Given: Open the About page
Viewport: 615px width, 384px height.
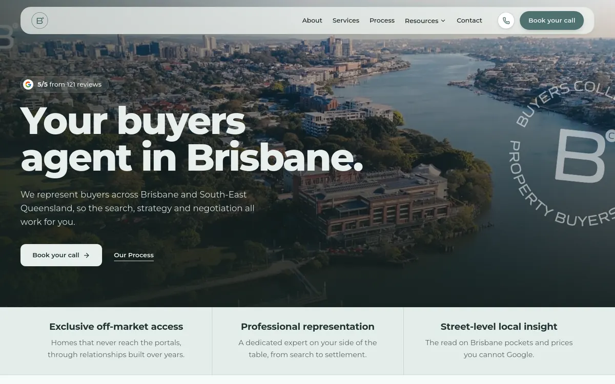Looking at the screenshot, I should pos(312,20).
